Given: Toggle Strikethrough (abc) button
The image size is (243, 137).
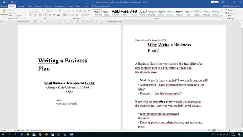Looking at the screenshot, I should tap(40, 15).
